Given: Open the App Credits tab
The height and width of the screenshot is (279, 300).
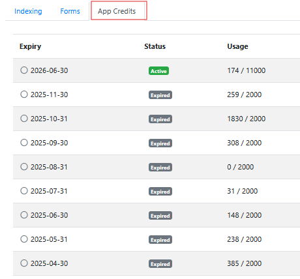Looking at the screenshot, I should (117, 11).
